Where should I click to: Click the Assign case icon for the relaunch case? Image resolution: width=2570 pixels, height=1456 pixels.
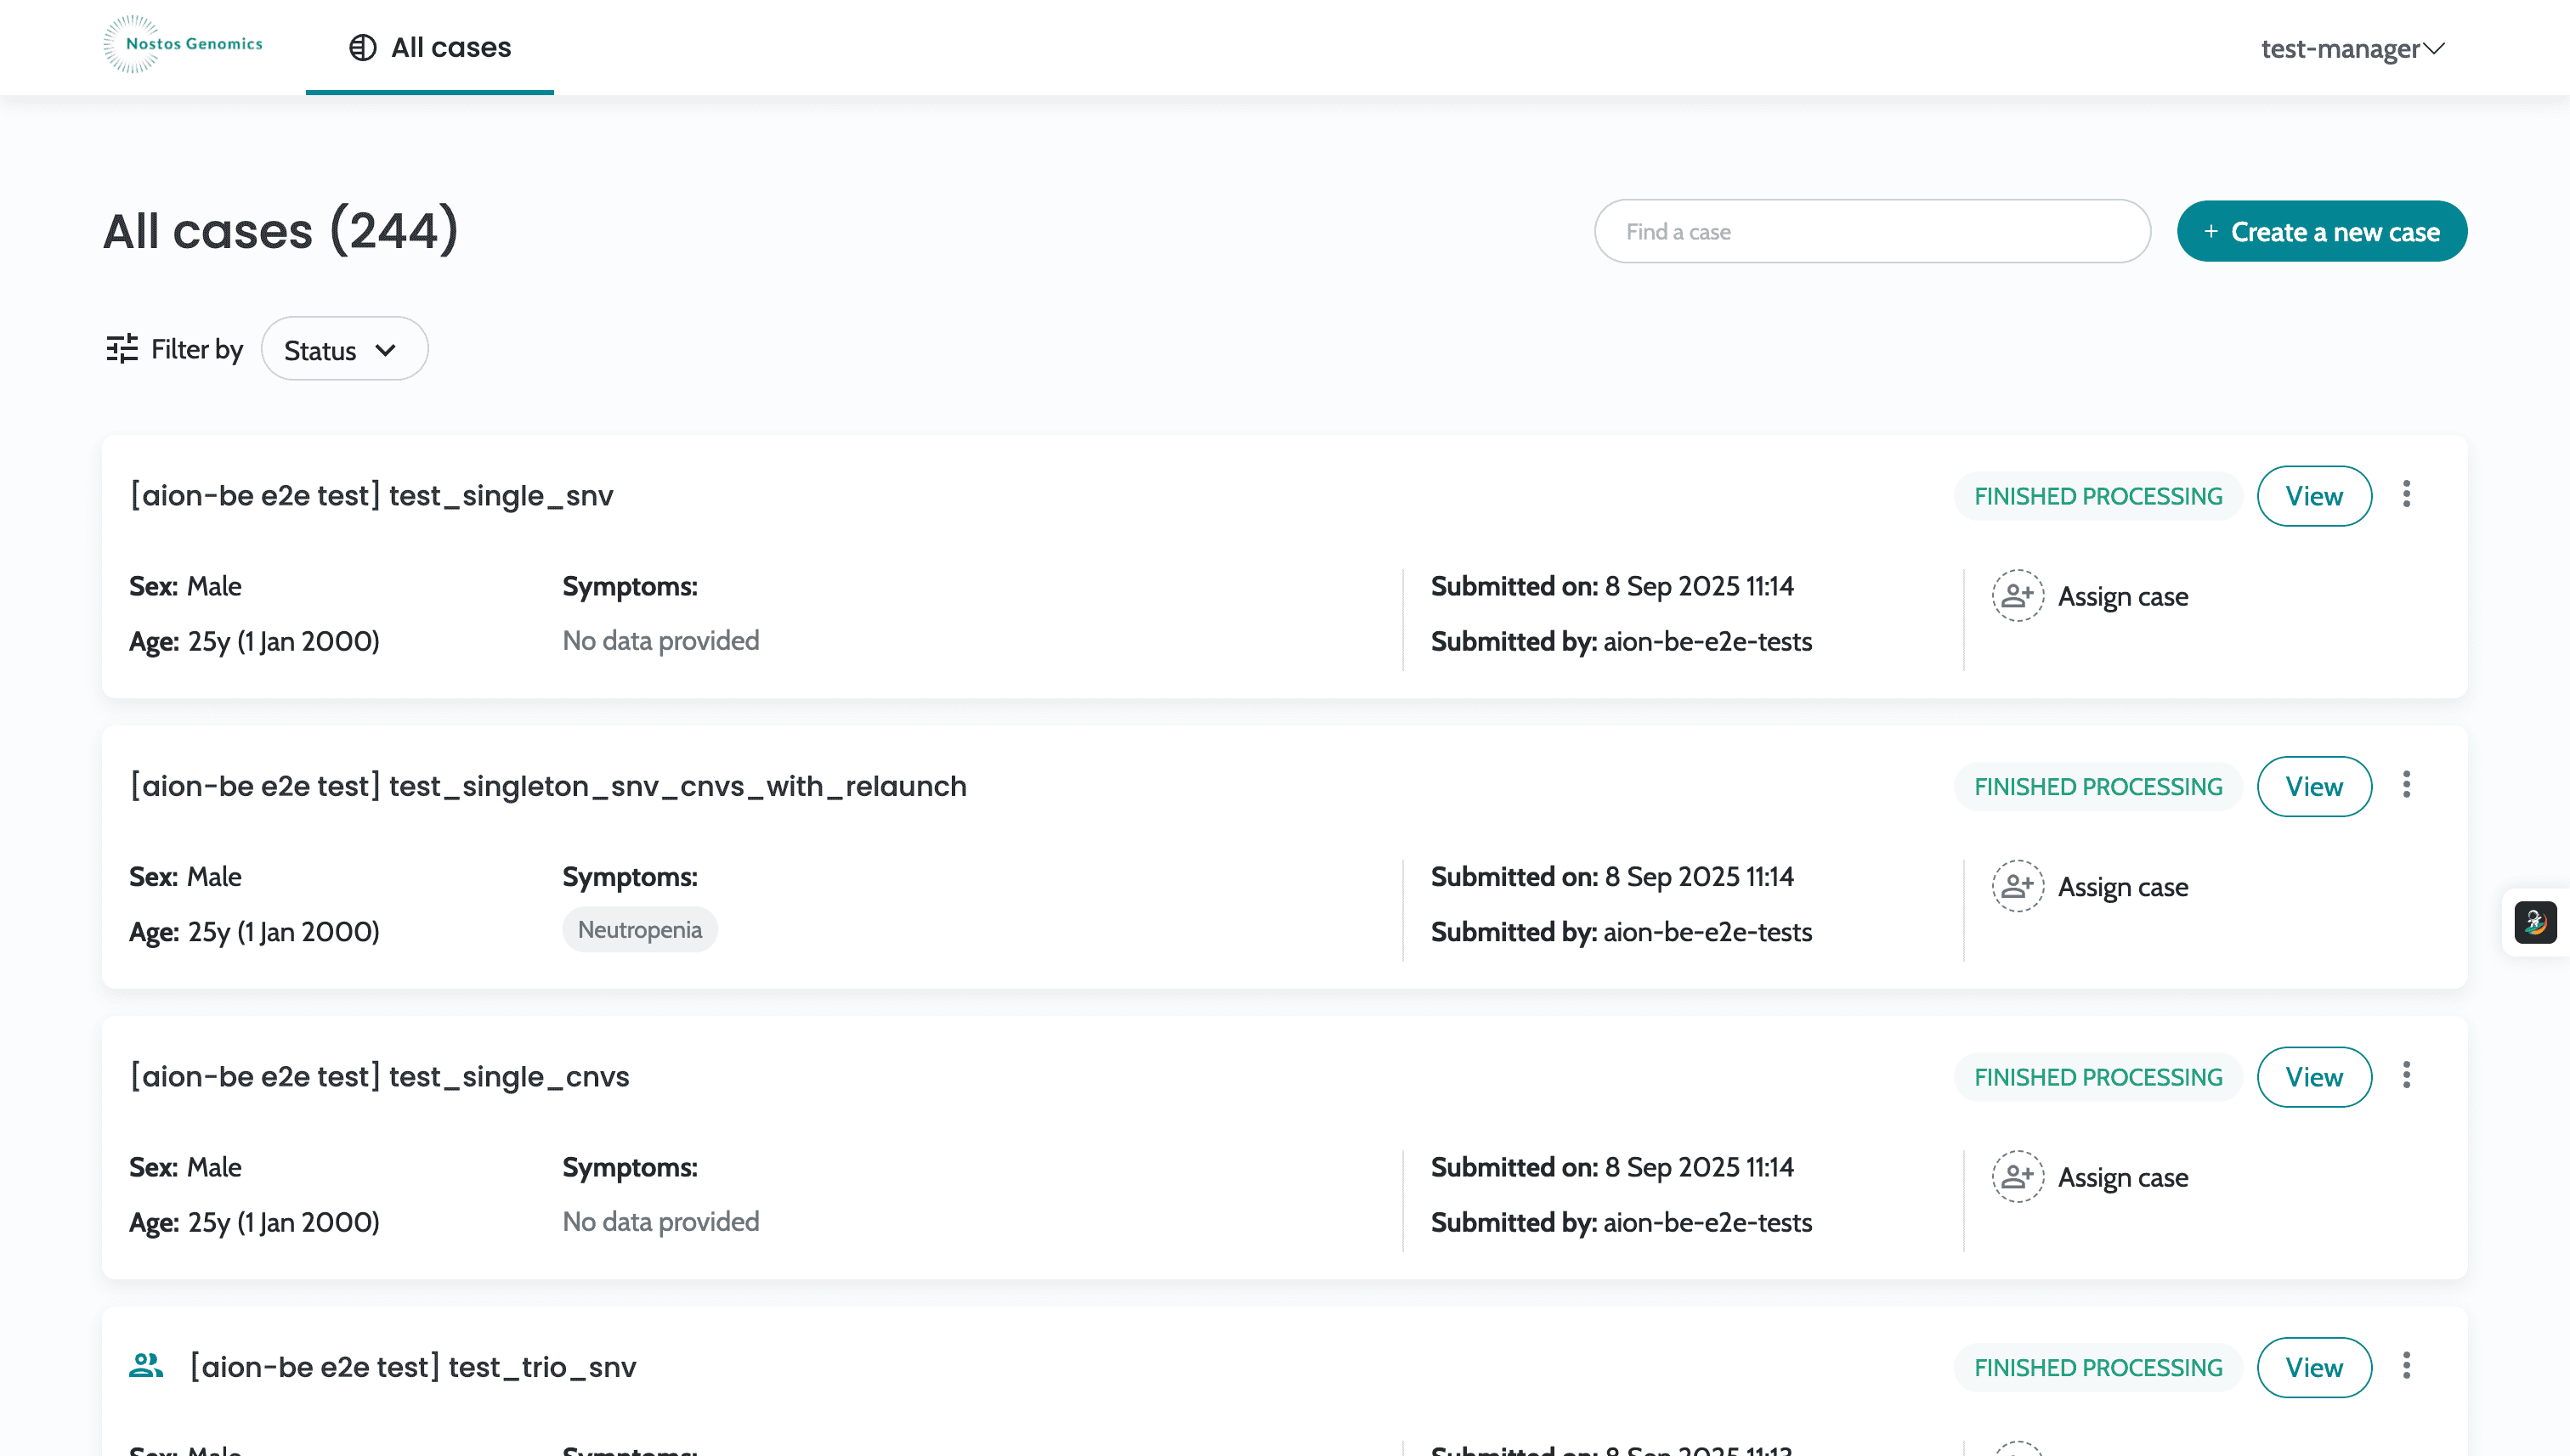click(x=2017, y=886)
